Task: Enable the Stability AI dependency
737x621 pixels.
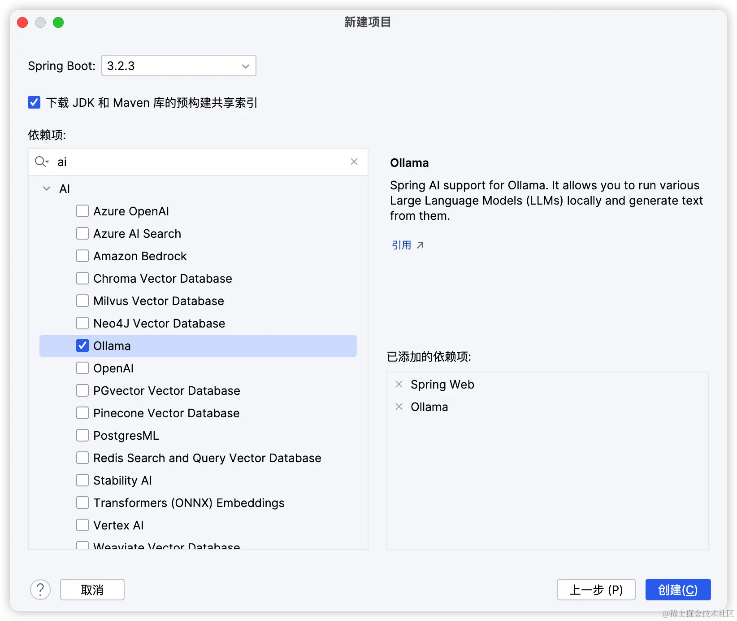Action: [82, 481]
